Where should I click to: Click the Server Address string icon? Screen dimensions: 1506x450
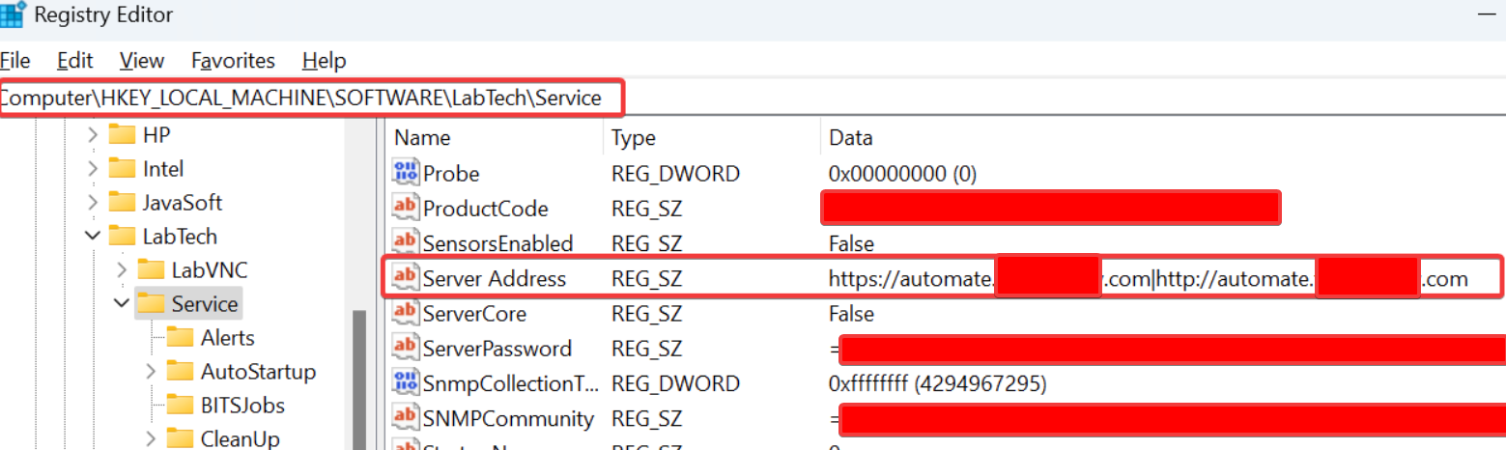point(406,279)
